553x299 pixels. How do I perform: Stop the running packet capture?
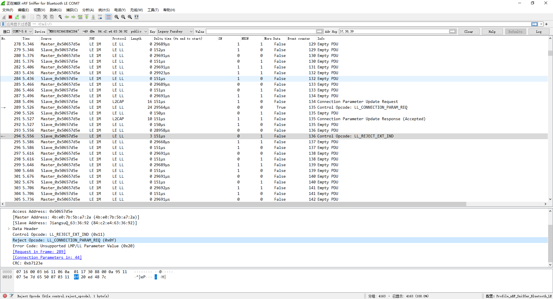(x=10, y=17)
